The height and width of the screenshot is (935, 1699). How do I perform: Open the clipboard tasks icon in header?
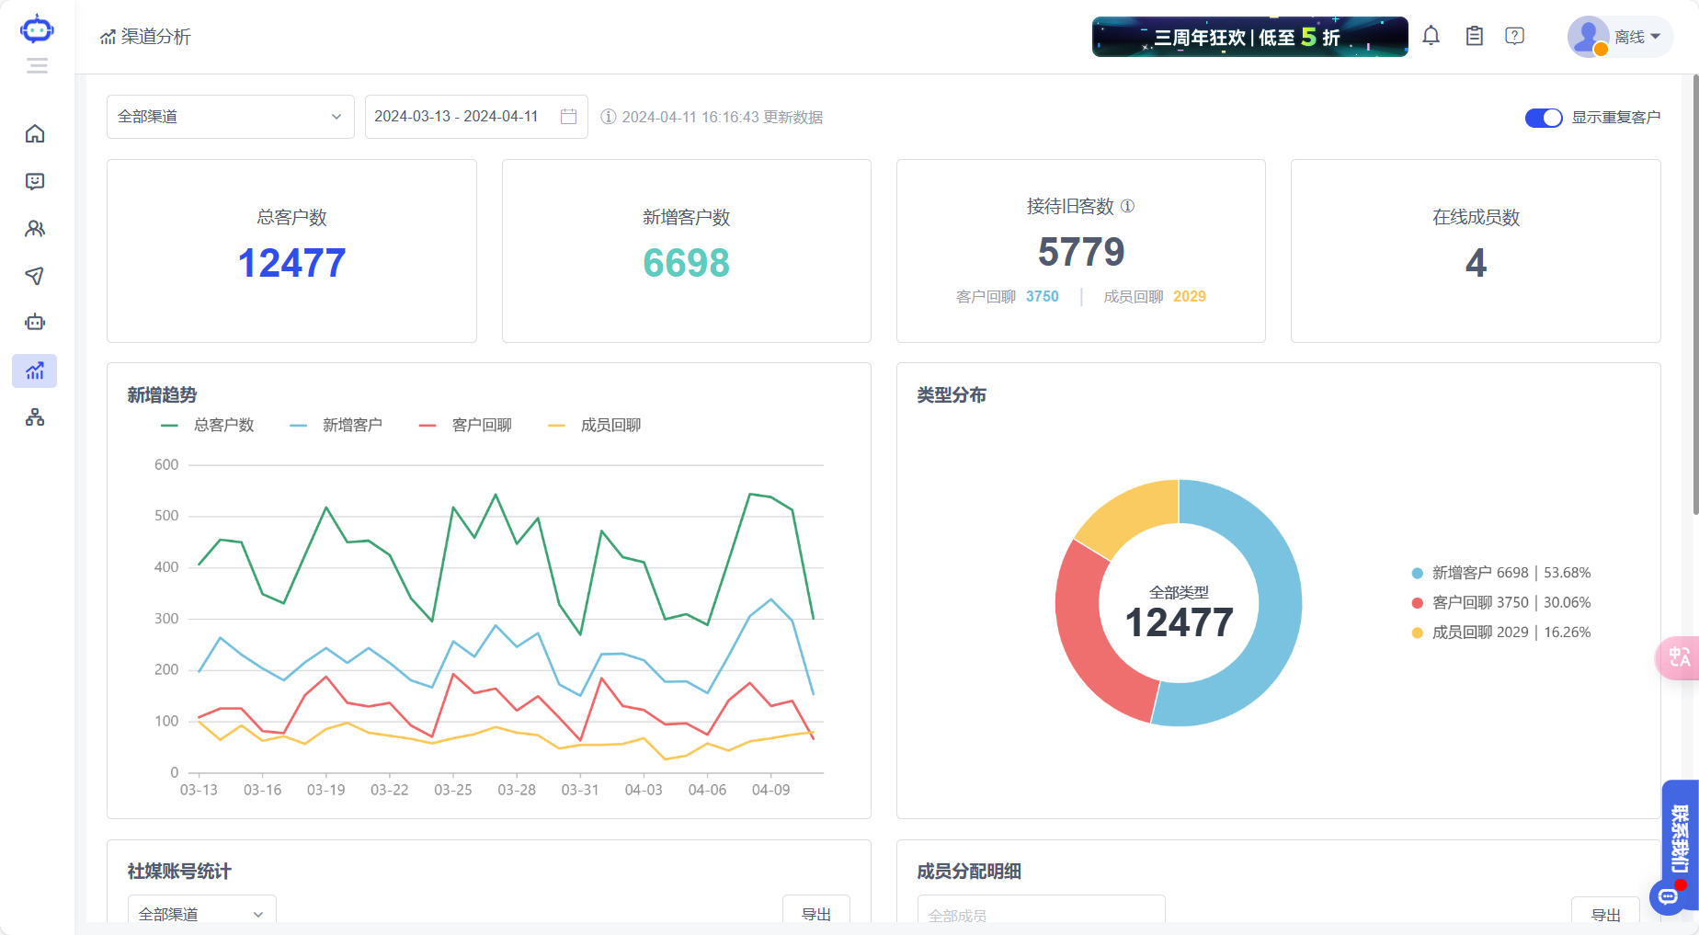coord(1474,37)
